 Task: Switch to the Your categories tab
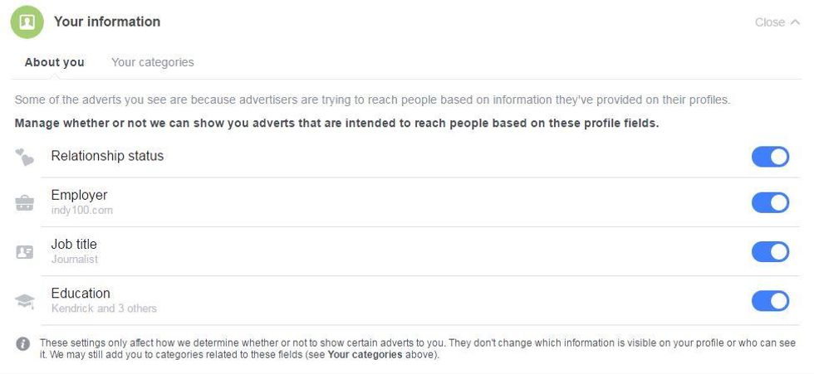(x=153, y=62)
